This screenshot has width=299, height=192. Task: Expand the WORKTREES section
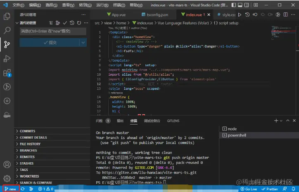pyautogui.click(x=52, y=176)
